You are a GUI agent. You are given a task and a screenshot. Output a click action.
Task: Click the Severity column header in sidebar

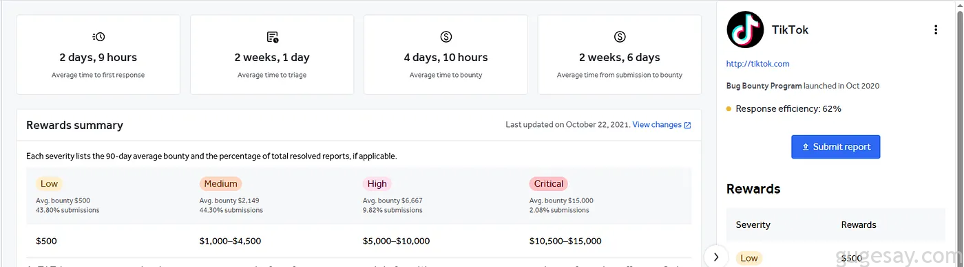[x=753, y=224]
